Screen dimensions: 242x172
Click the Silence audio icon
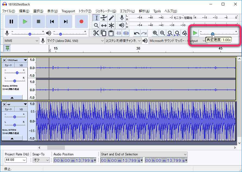tap(126, 33)
